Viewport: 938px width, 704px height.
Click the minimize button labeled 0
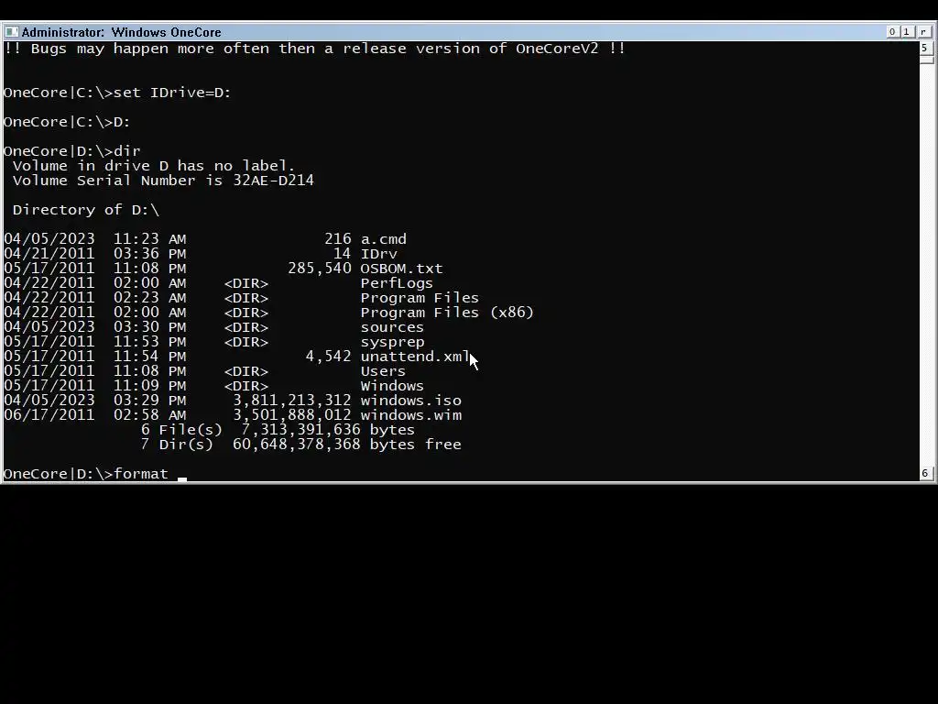pos(892,32)
